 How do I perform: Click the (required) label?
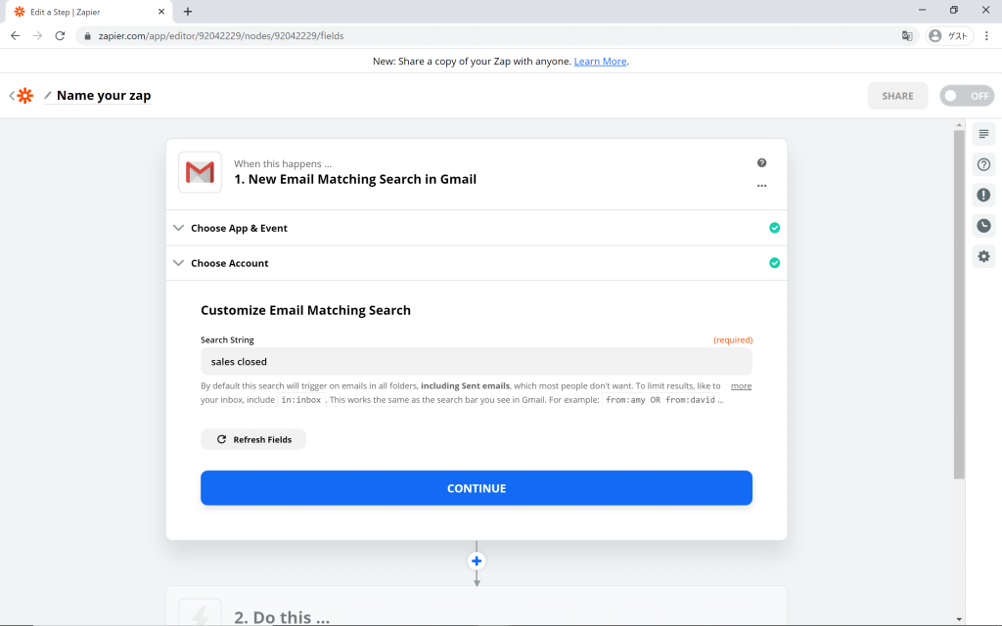[x=733, y=339]
